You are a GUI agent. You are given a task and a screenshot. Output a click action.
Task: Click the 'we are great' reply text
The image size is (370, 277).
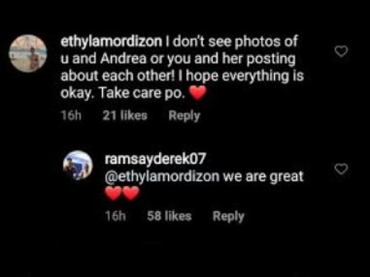263,176
